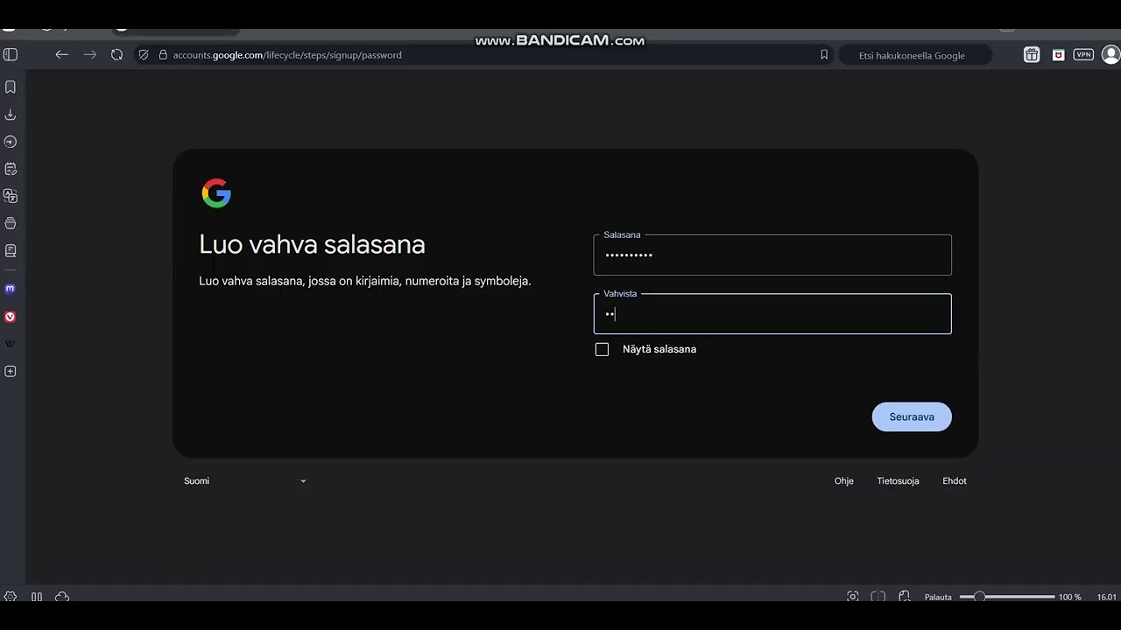Capture the page with the camera icon
This screenshot has width=1121, height=630.
tap(853, 597)
